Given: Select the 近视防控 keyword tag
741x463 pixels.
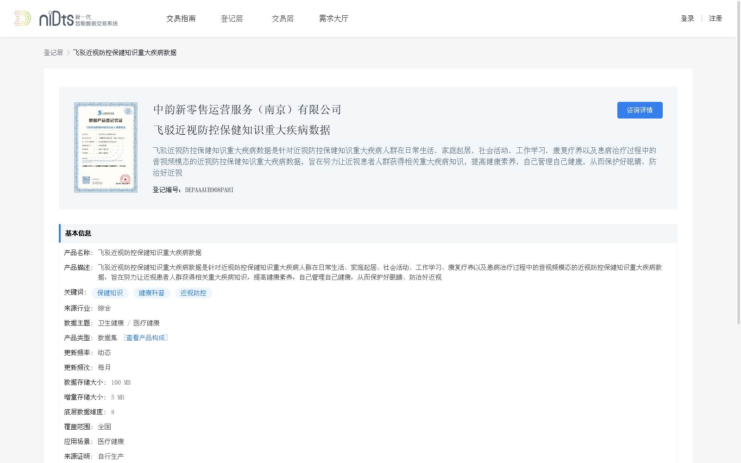Looking at the screenshot, I should 194,293.
